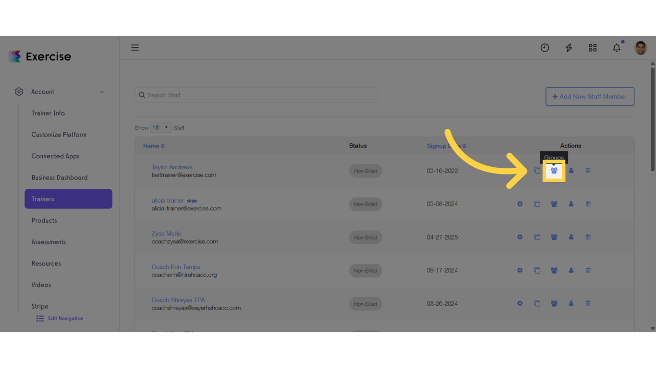656x368 pixels.
Task: Open the notifications bell icon
Action: 617,47
